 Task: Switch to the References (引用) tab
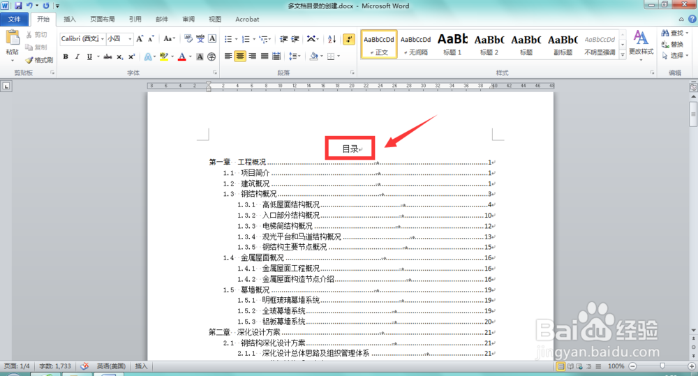tap(135, 19)
